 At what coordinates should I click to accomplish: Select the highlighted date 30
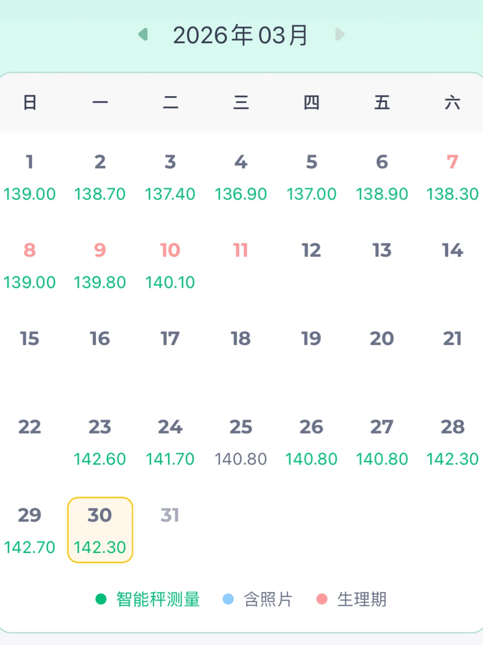[100, 529]
